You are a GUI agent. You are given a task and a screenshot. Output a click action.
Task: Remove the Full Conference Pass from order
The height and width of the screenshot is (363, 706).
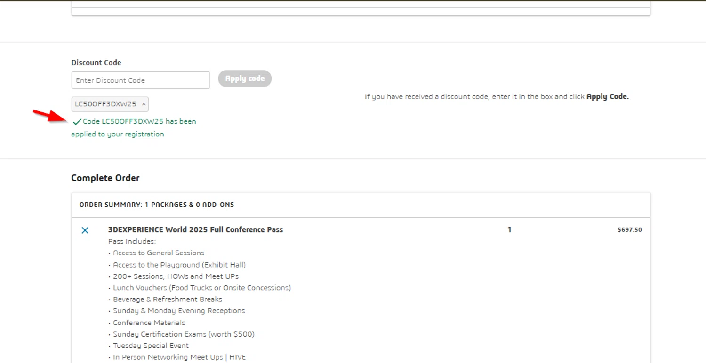click(85, 230)
